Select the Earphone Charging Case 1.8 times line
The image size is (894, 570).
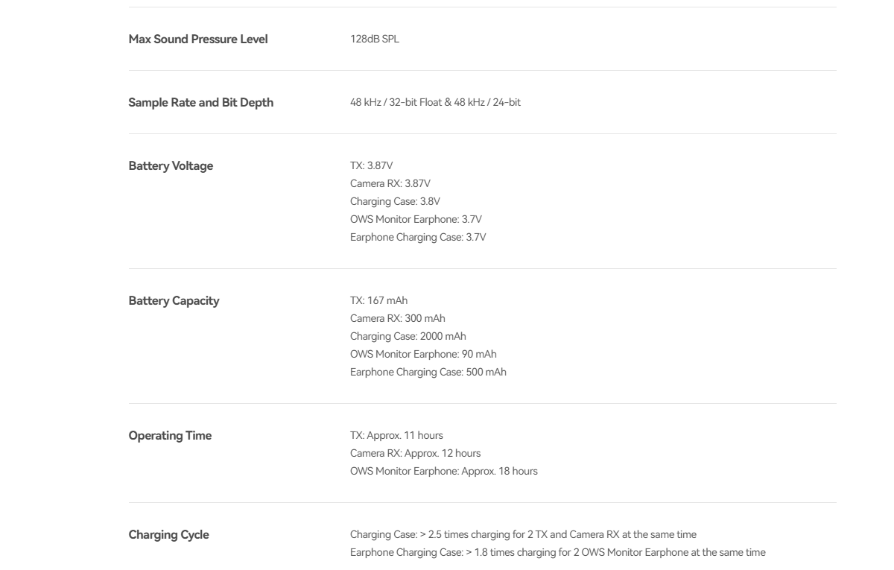pyautogui.click(x=558, y=552)
